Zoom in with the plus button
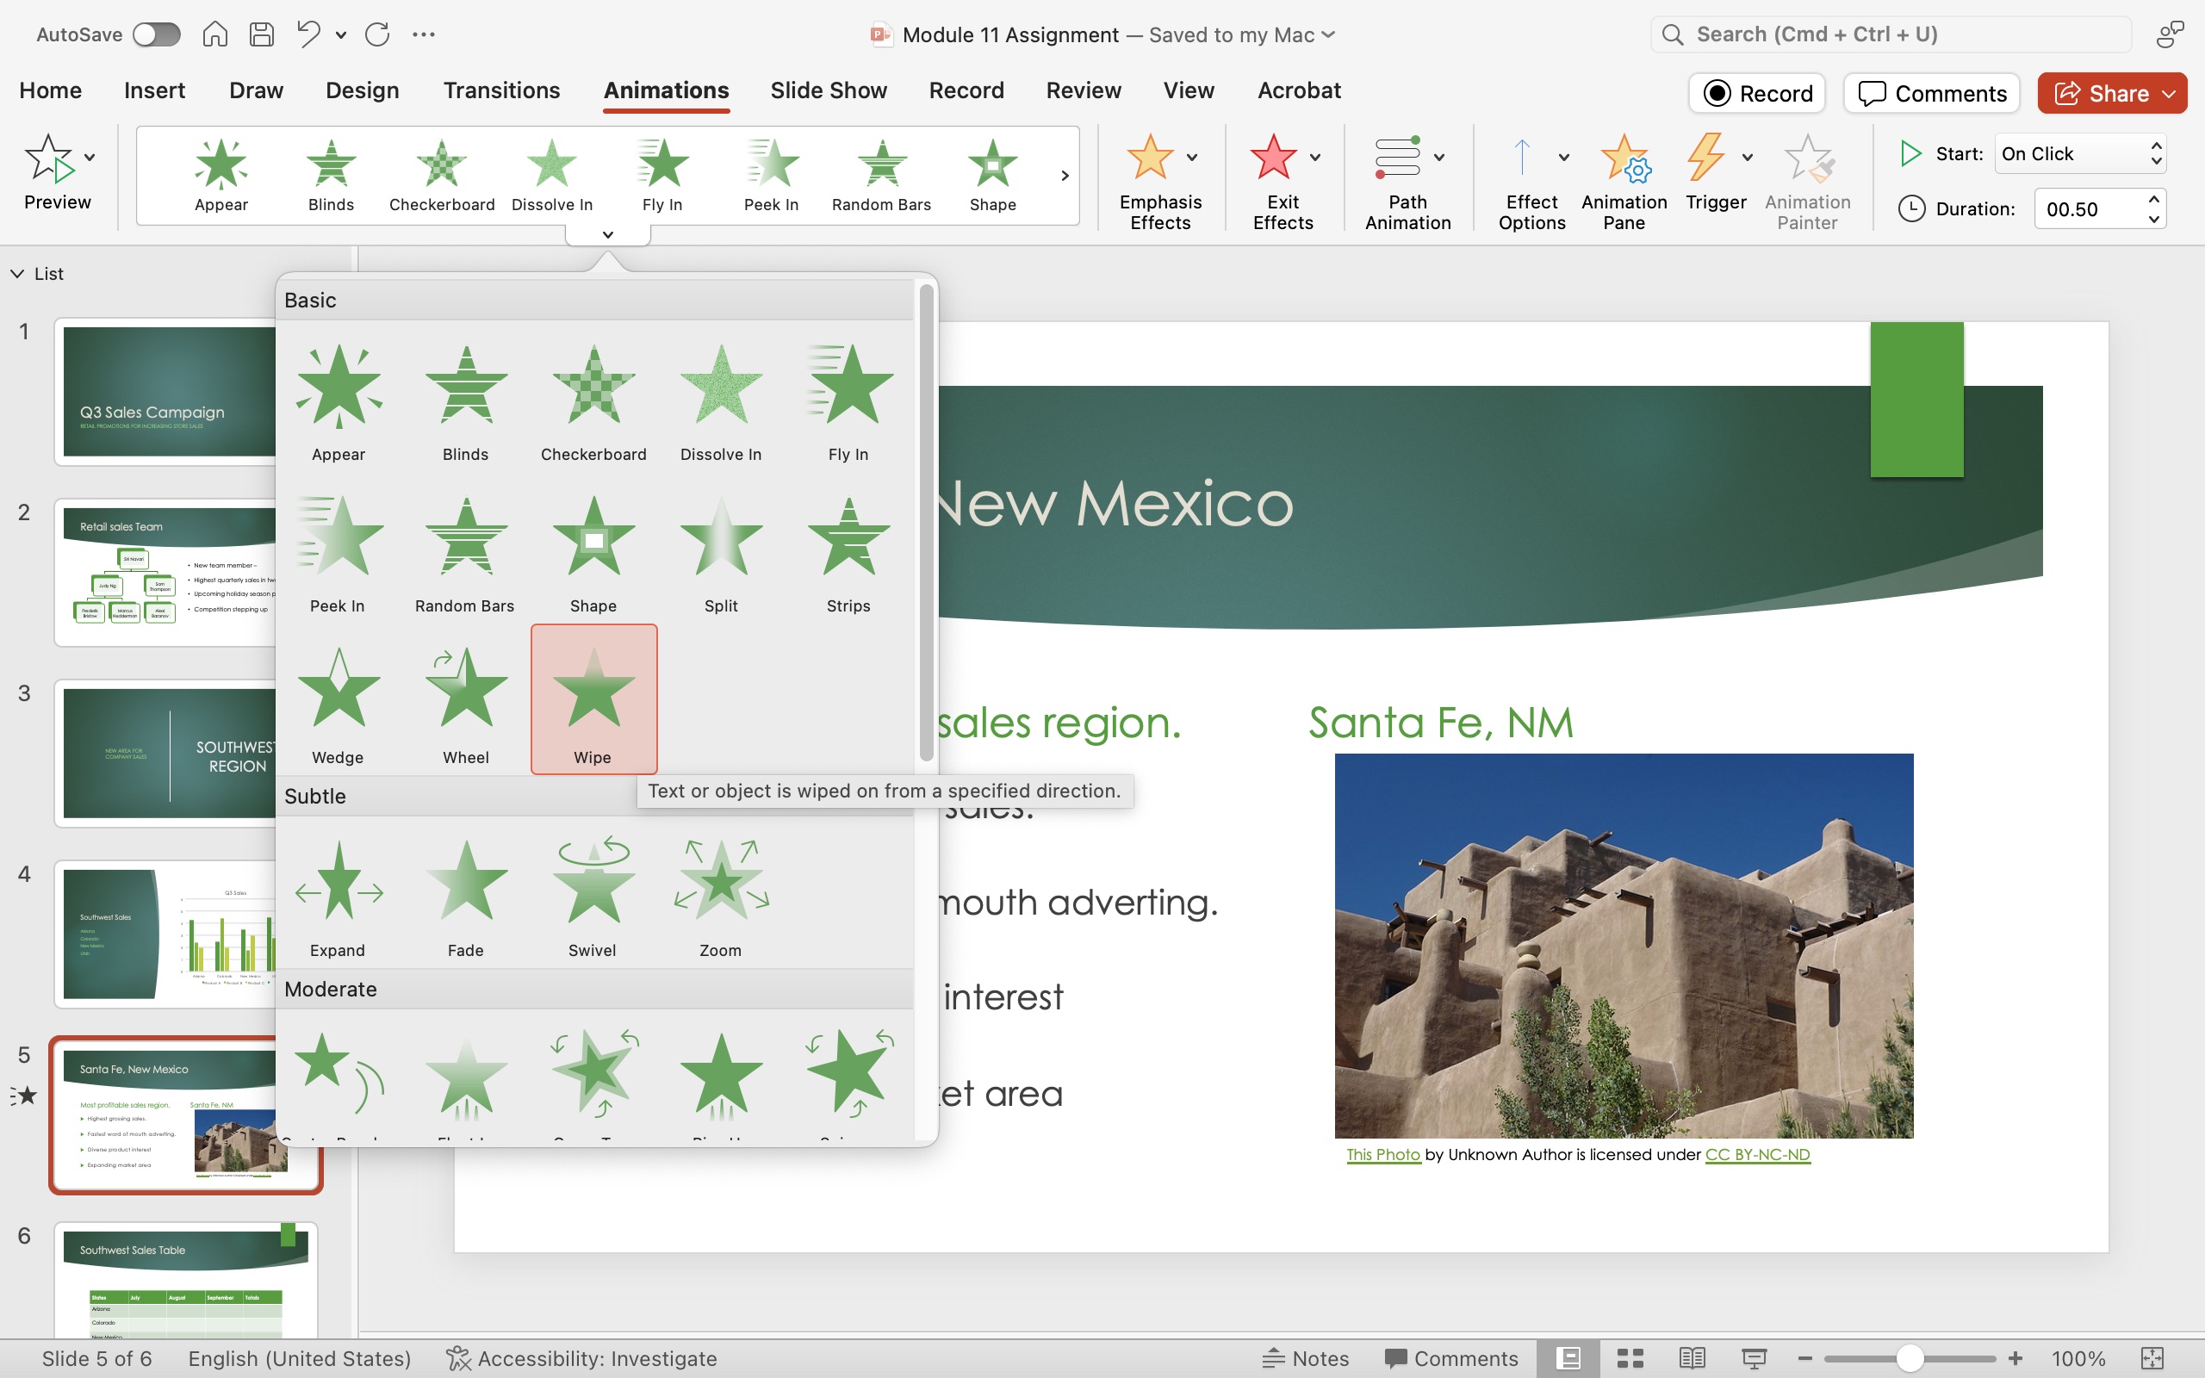The image size is (2205, 1378). (2016, 1358)
